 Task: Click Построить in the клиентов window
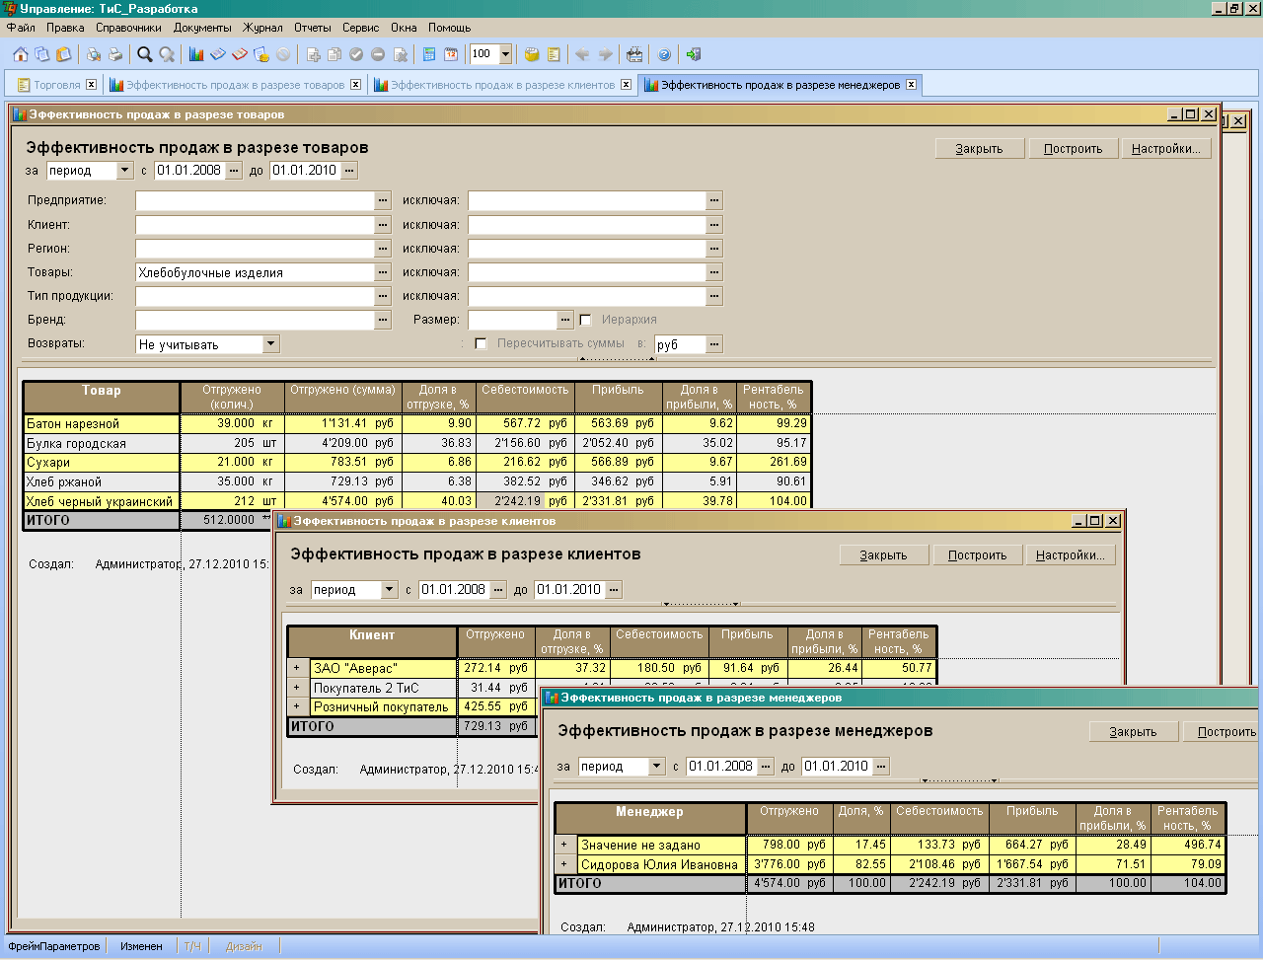click(x=977, y=555)
